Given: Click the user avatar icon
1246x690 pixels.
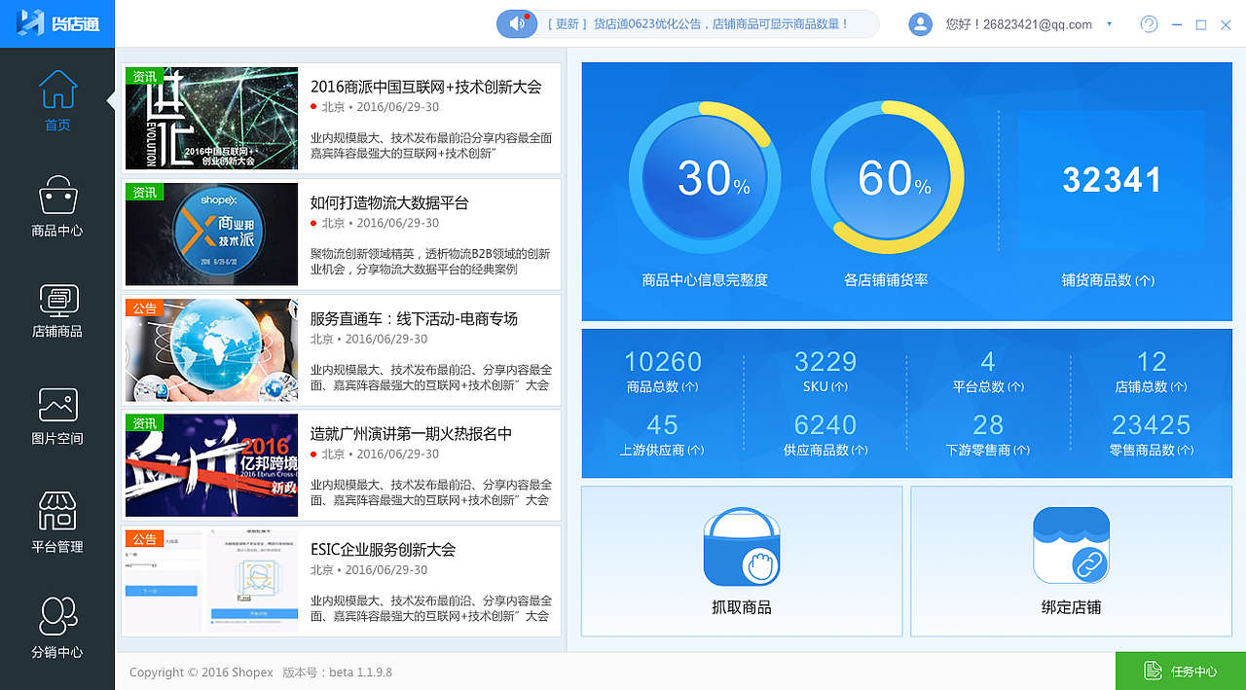Looking at the screenshot, I should [920, 24].
